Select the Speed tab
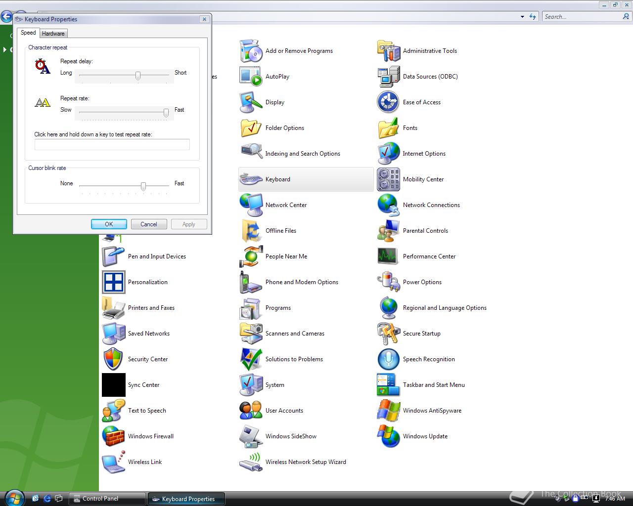Viewport: 633px width, 506px height. (28, 33)
